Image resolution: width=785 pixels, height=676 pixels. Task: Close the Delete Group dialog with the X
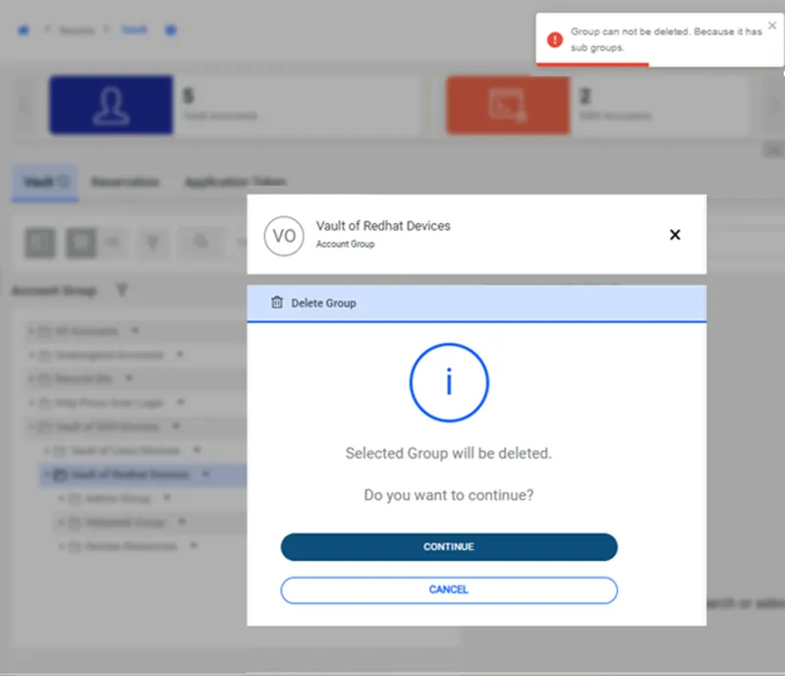pos(675,235)
